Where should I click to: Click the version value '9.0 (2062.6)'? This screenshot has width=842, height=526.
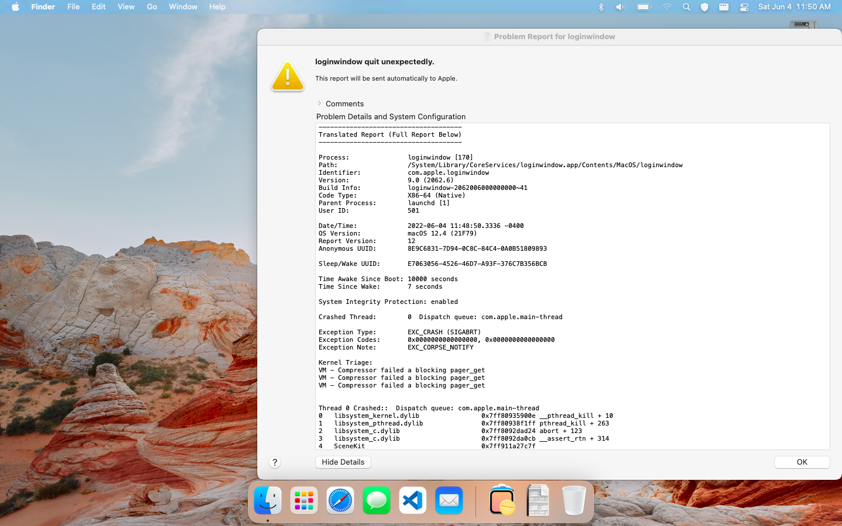[431, 181]
